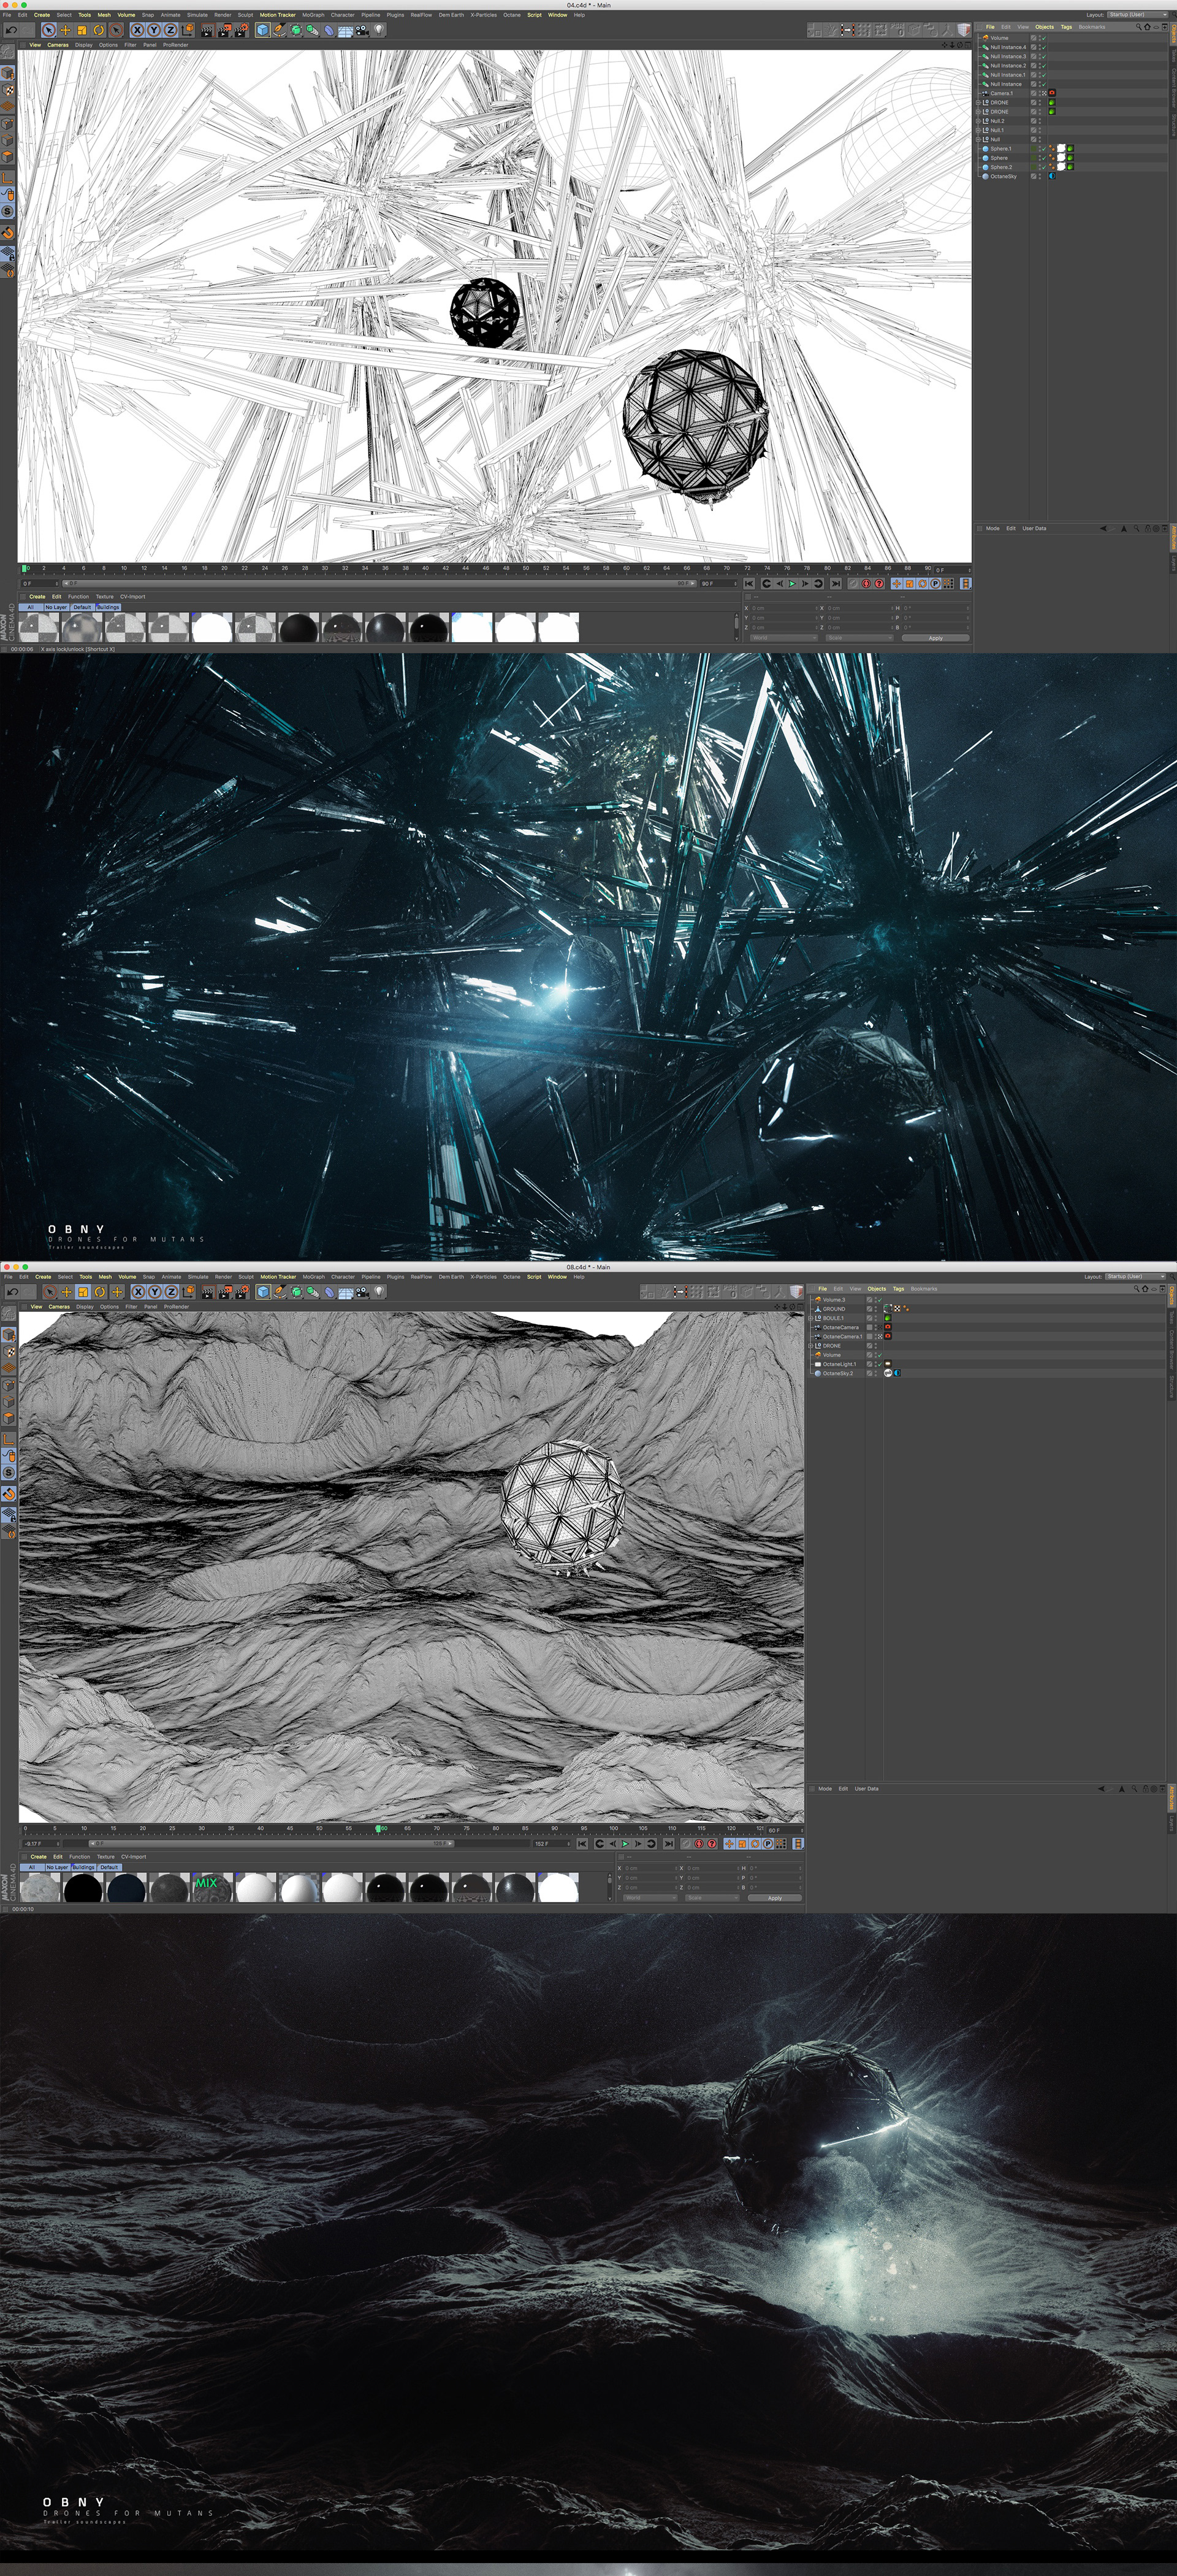Click the Spline Pen icon in 04.c4d
The image size is (1177, 2576).
(280, 30)
